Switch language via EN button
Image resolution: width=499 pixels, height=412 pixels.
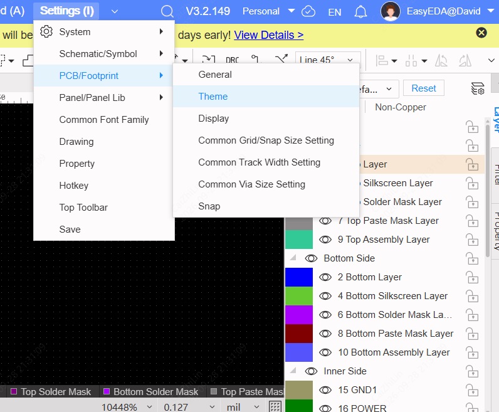[335, 12]
